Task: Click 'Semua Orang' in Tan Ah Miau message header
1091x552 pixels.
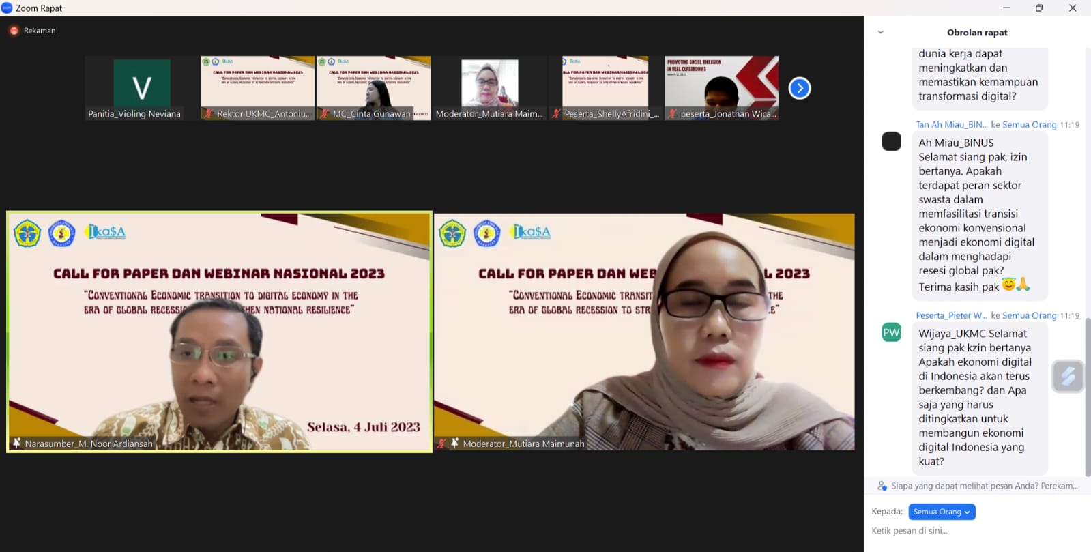Action: pyautogui.click(x=1029, y=124)
